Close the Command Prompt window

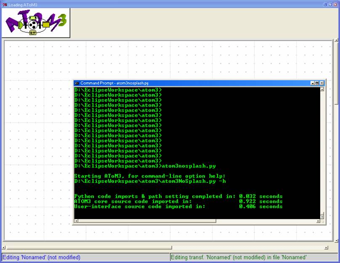[x=322, y=83]
